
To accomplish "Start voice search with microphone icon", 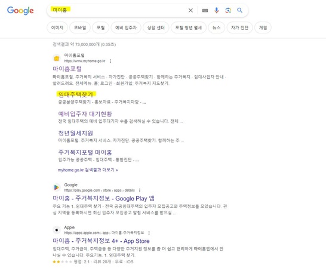I will (x=216, y=10).
